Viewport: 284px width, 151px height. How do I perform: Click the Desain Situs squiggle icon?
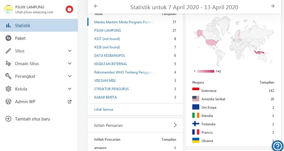tap(8, 63)
